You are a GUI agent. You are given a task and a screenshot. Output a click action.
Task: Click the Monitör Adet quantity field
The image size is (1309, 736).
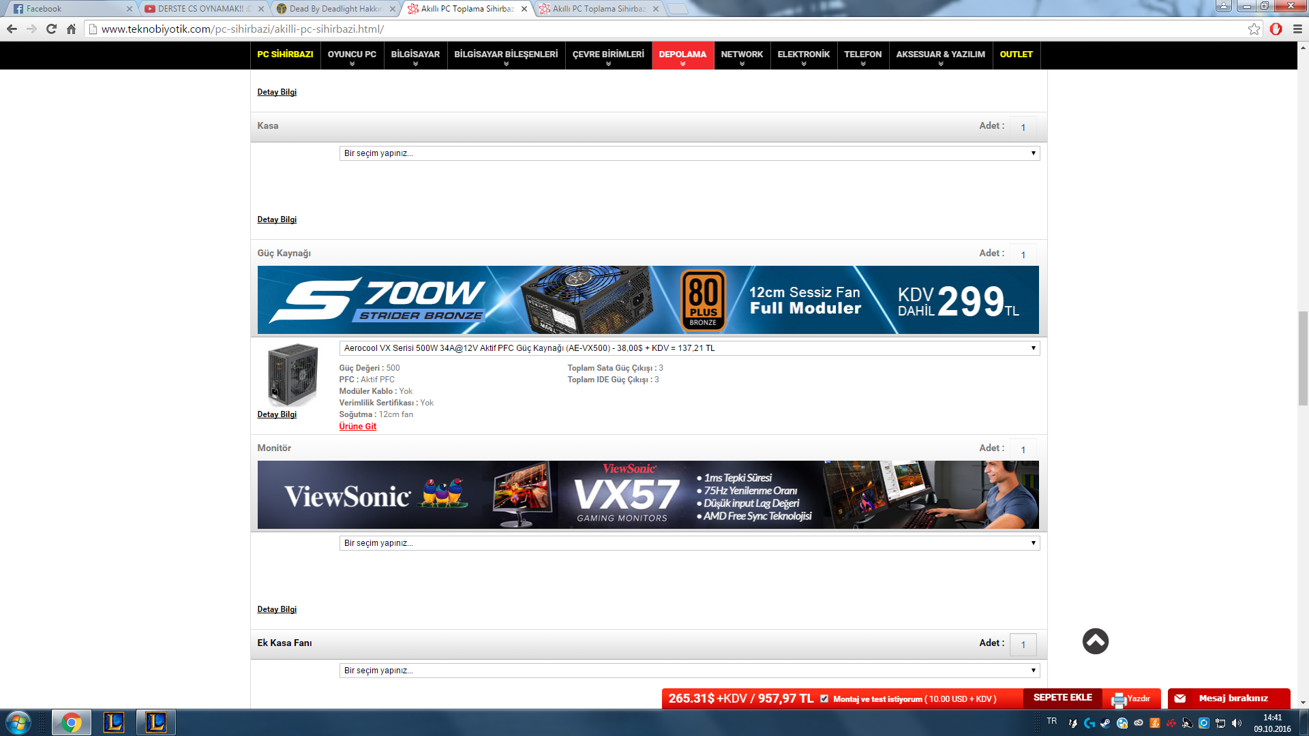(x=1023, y=449)
